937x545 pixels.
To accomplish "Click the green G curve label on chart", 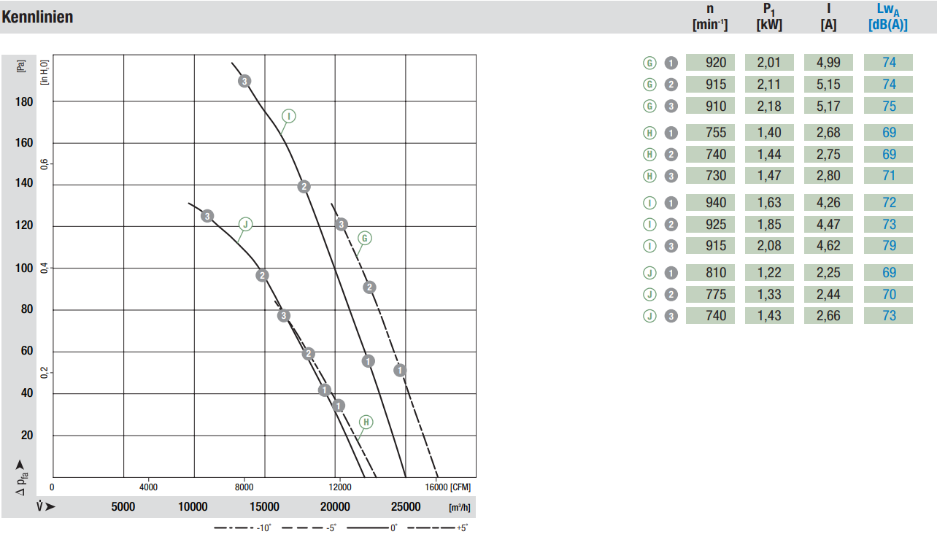I will (x=365, y=238).
